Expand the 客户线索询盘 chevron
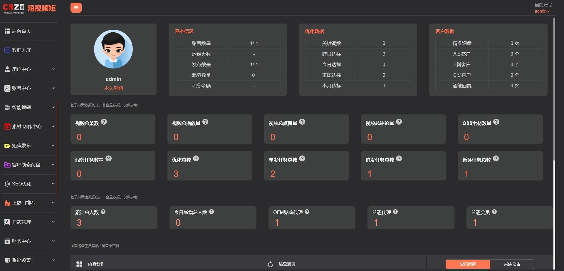Viewport: 564px width, 271px height. coord(53,165)
